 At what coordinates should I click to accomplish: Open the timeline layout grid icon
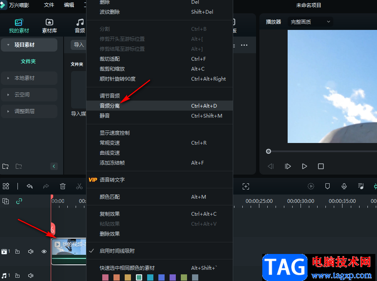pyautogui.click(x=6, y=186)
